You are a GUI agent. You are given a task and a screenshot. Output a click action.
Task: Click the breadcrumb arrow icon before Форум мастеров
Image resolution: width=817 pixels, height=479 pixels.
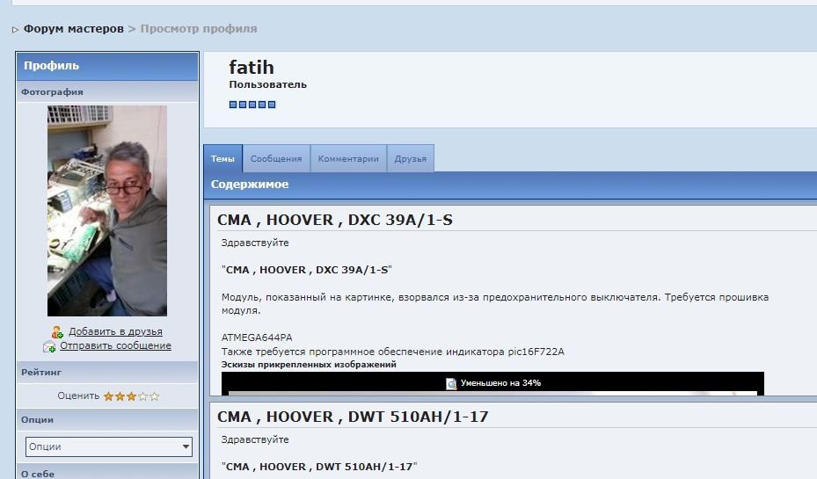(x=16, y=30)
